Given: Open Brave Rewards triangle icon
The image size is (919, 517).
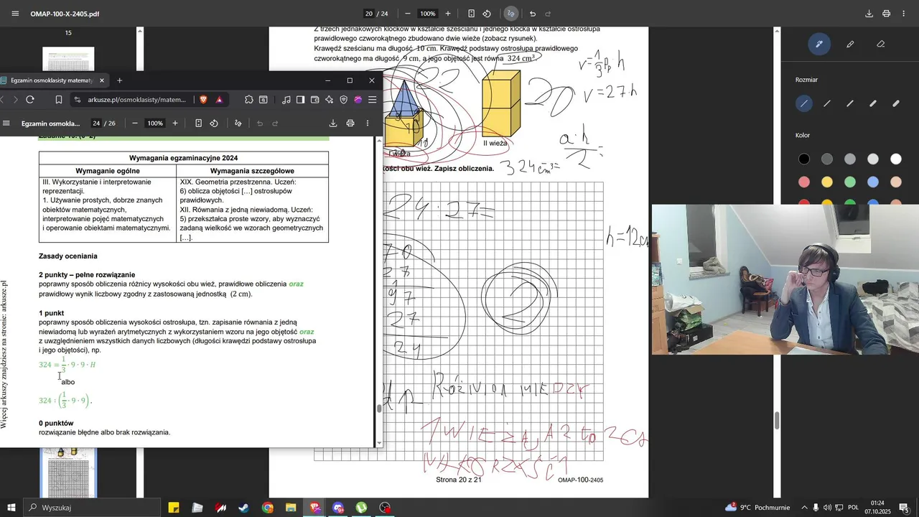Looking at the screenshot, I should coord(220,100).
